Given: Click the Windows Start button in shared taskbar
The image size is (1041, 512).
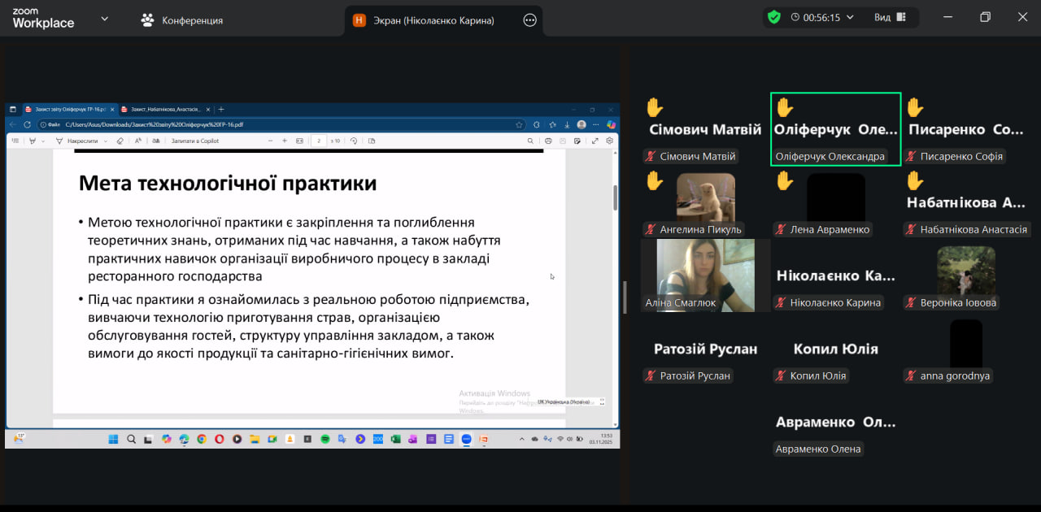Looking at the screenshot, I should (x=114, y=439).
